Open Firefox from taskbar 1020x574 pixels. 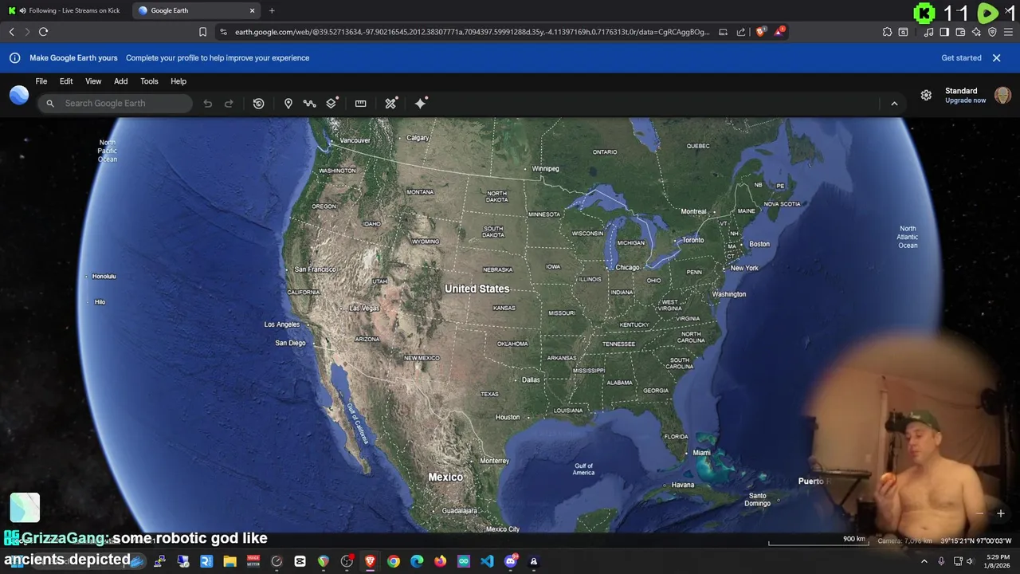tap(440, 561)
